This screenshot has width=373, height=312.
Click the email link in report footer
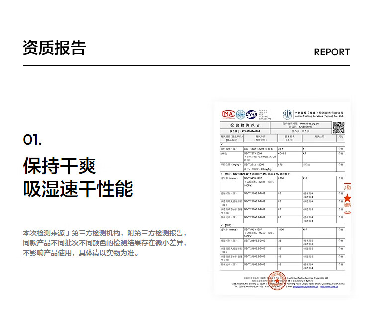coord(305,287)
